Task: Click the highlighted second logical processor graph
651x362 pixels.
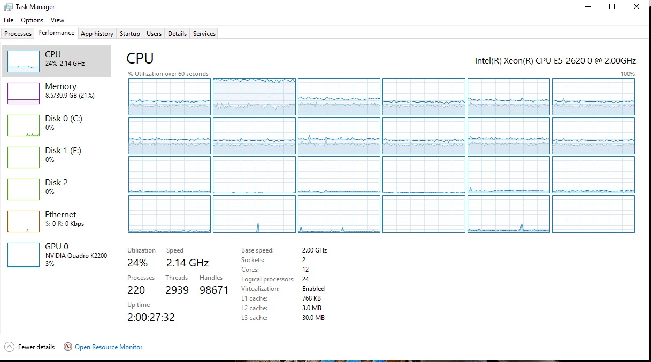Action: [x=254, y=97]
